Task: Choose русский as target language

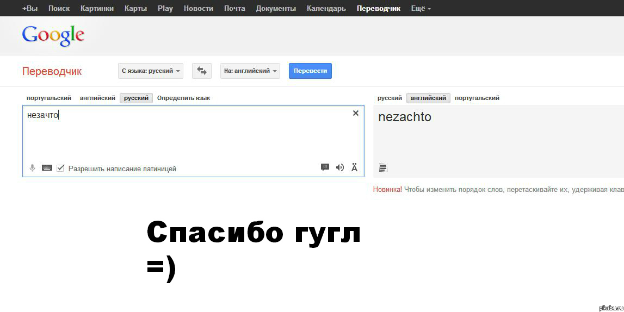Action: [x=390, y=98]
